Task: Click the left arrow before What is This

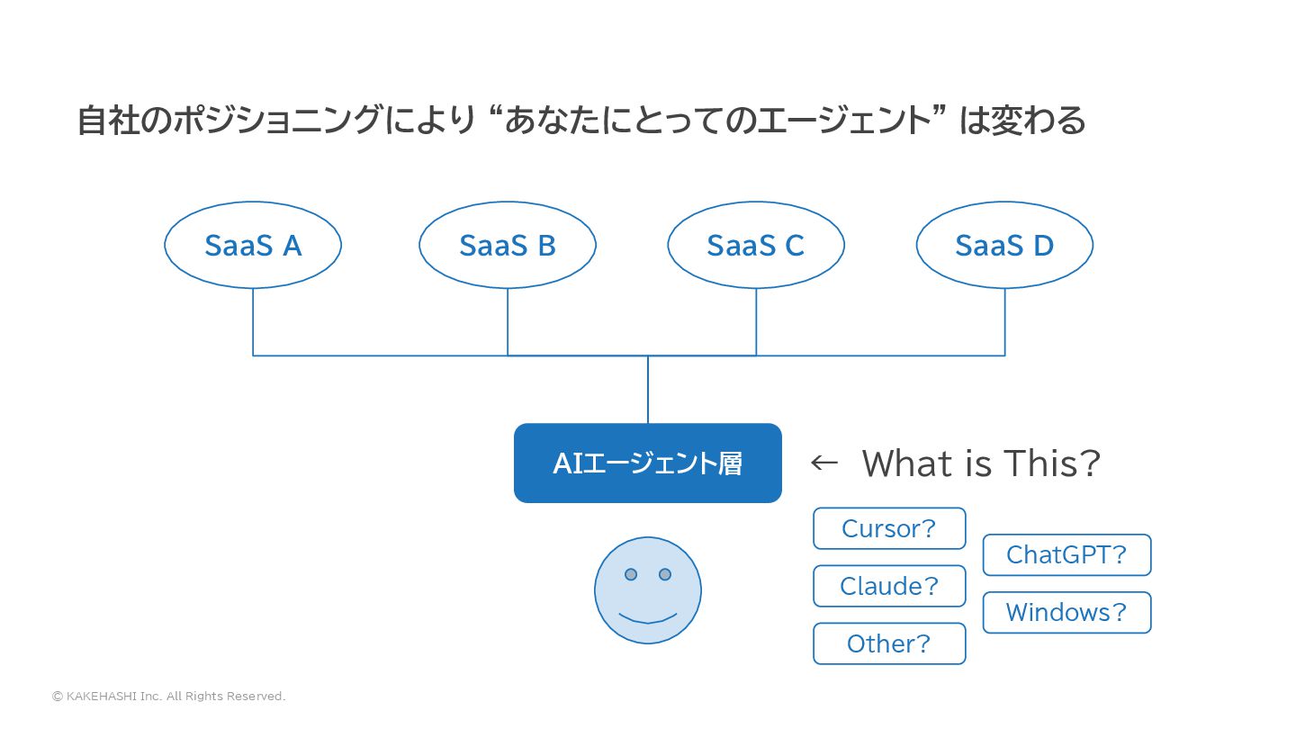Action: coord(823,463)
